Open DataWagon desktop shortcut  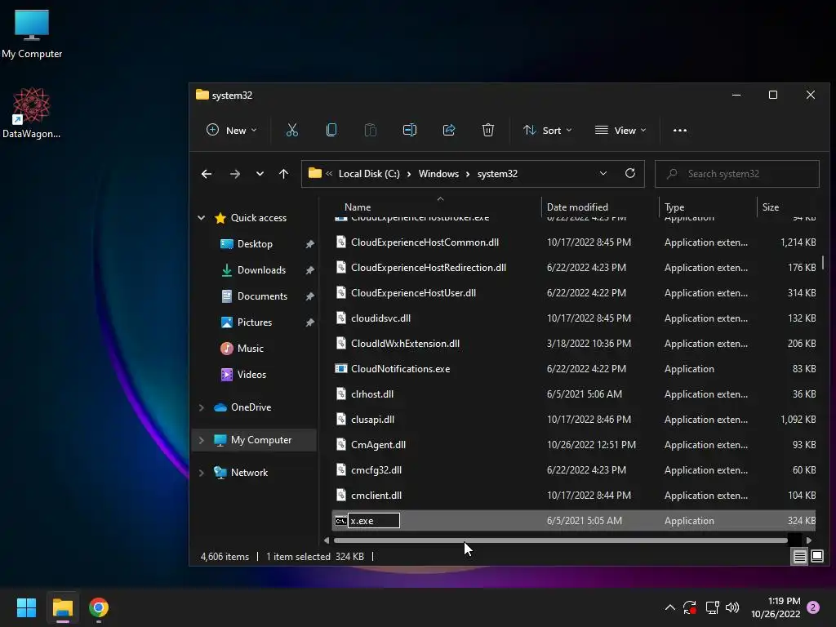tap(32, 113)
